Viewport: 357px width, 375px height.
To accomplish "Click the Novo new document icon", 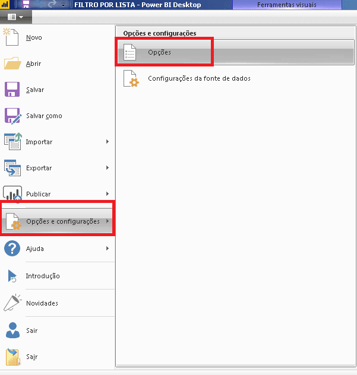I will [x=11, y=37].
